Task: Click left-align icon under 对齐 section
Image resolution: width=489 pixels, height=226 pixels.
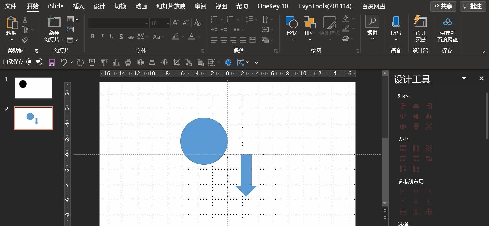Action: pyautogui.click(x=403, y=106)
